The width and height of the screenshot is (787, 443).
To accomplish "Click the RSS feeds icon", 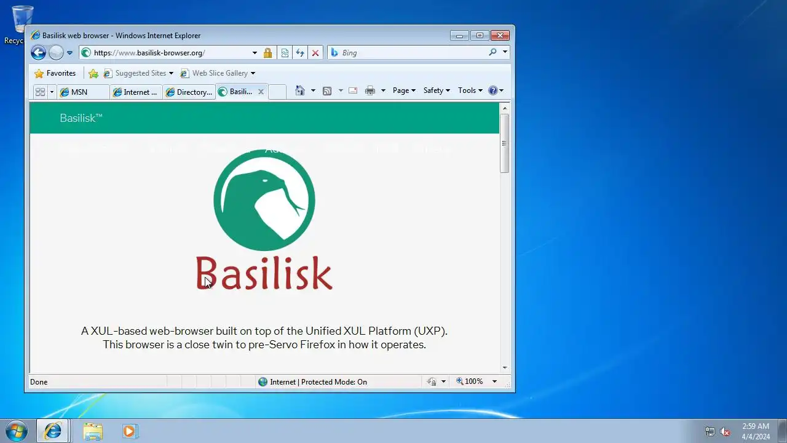I will [x=327, y=90].
